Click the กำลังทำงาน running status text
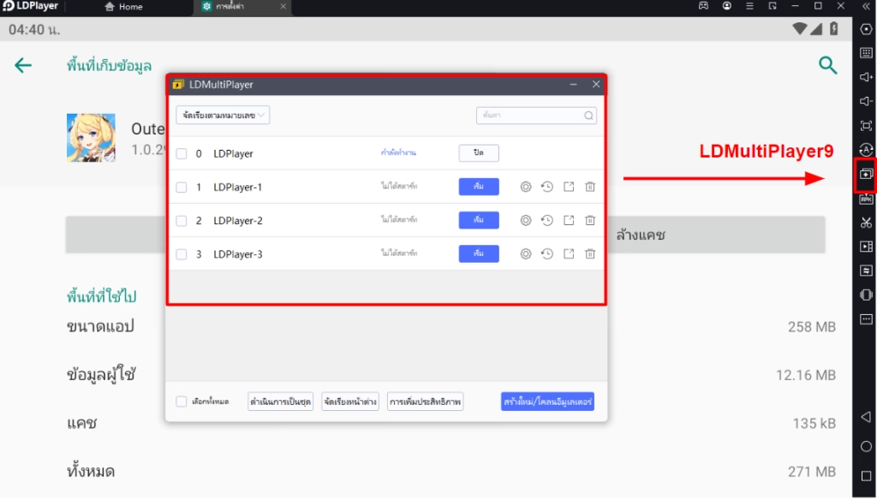Image resolution: width=877 pixels, height=500 pixels. pyautogui.click(x=398, y=152)
